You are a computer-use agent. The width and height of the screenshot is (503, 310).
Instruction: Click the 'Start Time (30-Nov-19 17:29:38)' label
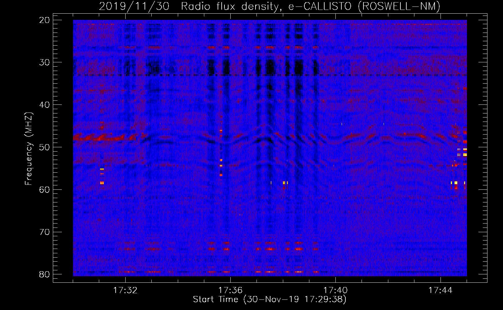270,299
